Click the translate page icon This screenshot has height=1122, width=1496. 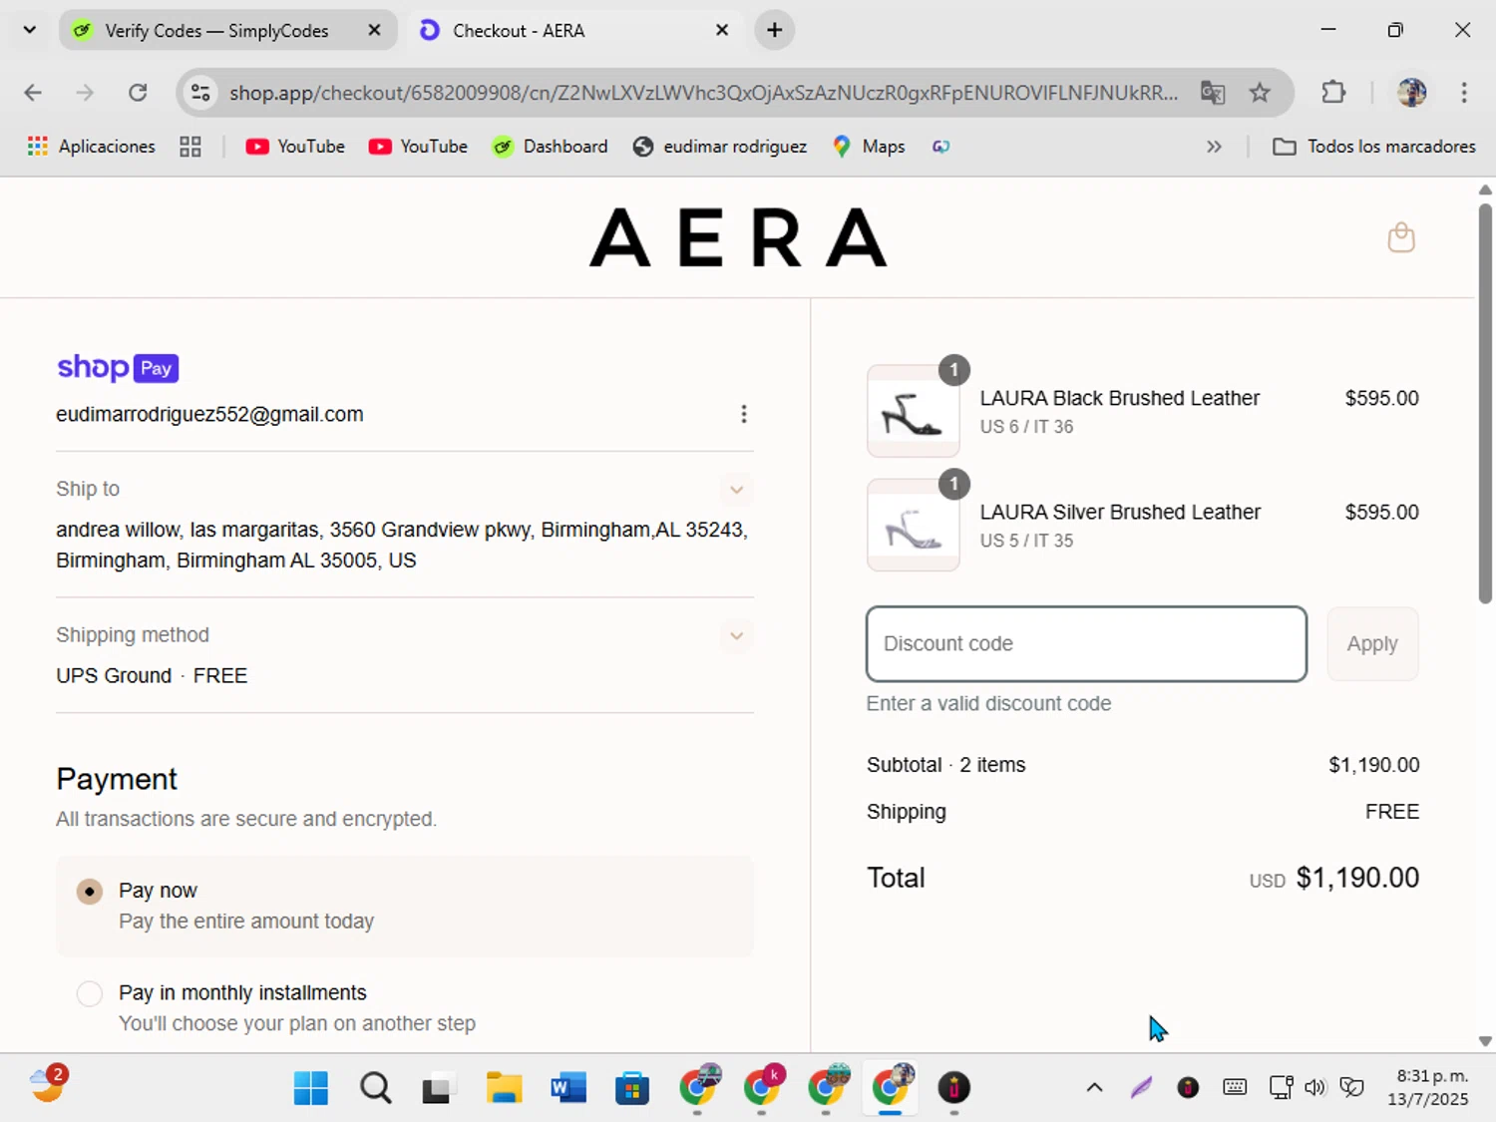click(x=1213, y=93)
